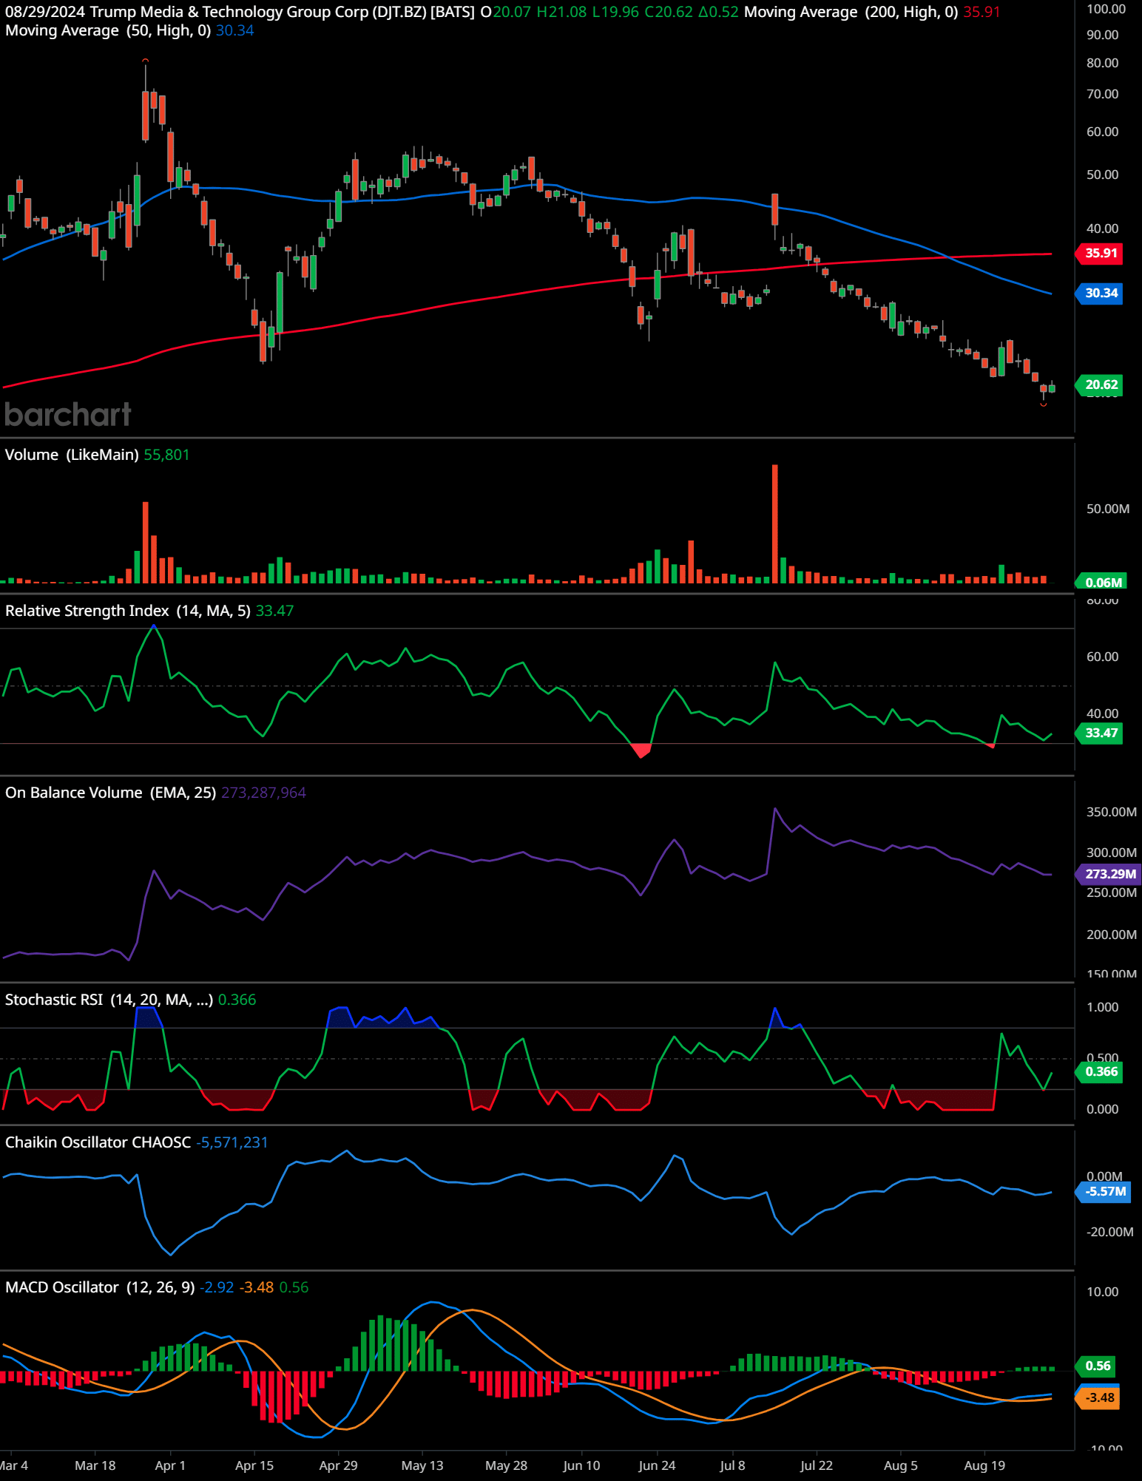Click the Apr 1 date label
This screenshot has height=1481, width=1142.
[170, 1465]
